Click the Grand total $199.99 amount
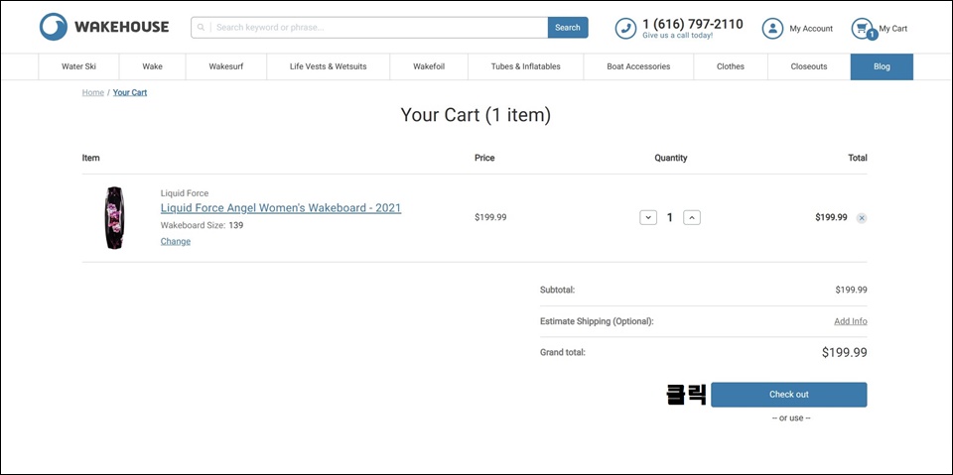This screenshot has width=953, height=475. 844,352
